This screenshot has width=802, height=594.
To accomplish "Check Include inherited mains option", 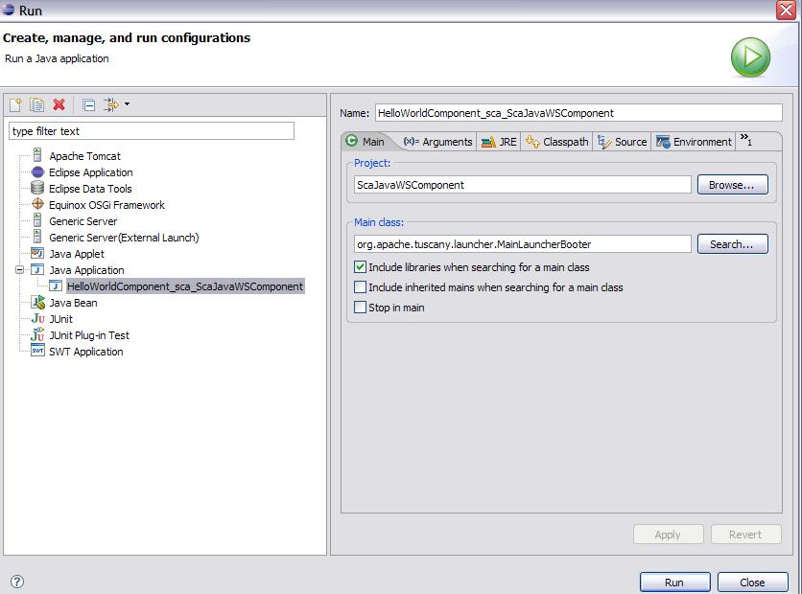I will (x=360, y=286).
